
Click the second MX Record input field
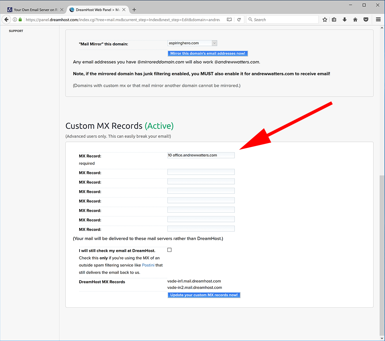tap(201, 172)
